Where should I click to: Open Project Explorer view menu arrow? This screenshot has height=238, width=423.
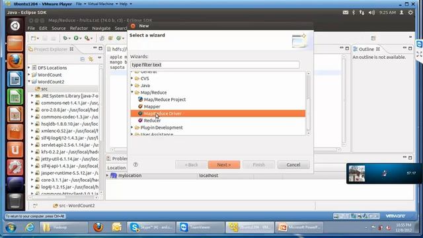[x=100, y=58]
